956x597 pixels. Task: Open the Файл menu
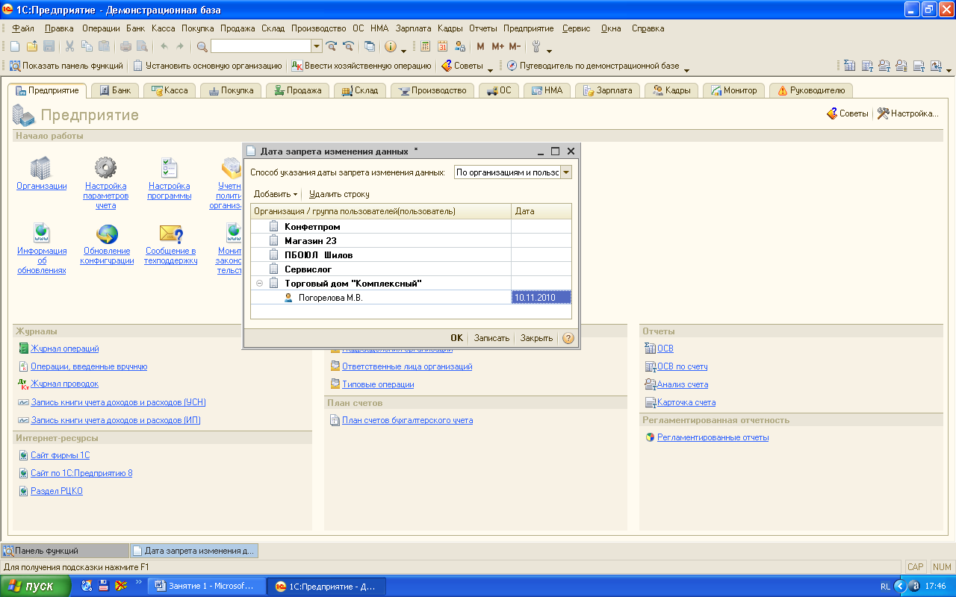tap(23, 28)
